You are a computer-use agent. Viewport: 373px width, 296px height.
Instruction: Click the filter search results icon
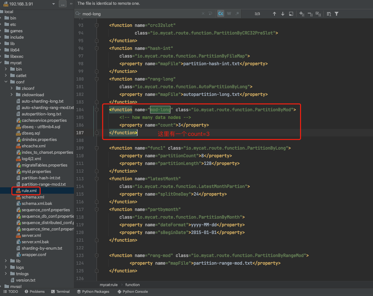pyautogui.click(x=337, y=14)
